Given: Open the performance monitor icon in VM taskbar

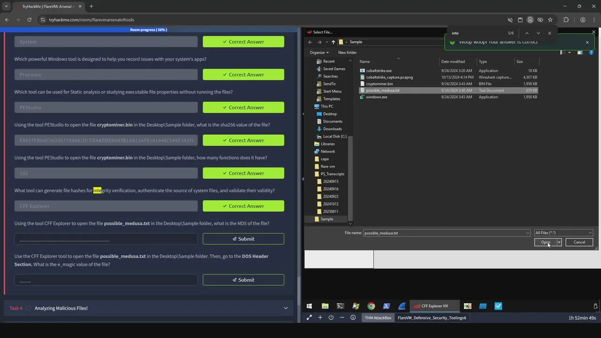Looking at the screenshot, I should pos(483,306).
